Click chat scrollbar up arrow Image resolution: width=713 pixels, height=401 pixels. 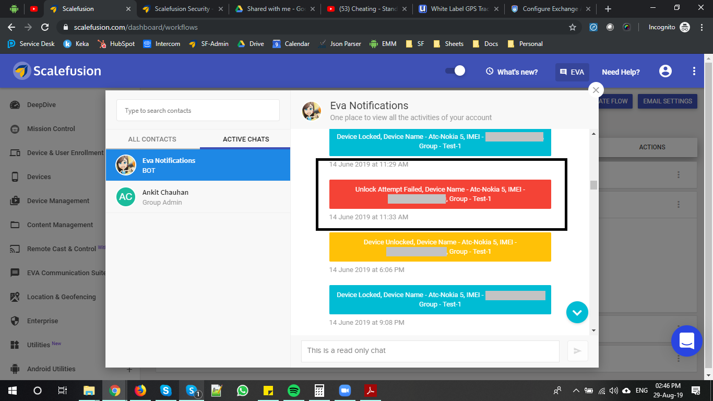(x=593, y=134)
